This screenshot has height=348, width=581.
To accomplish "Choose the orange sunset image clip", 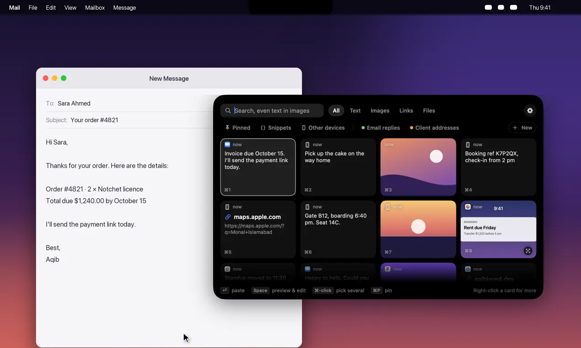I will click(x=418, y=229).
